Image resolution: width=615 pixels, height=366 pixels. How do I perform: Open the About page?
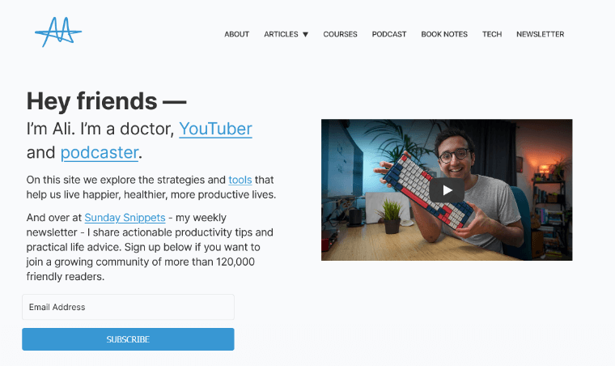[236, 34]
